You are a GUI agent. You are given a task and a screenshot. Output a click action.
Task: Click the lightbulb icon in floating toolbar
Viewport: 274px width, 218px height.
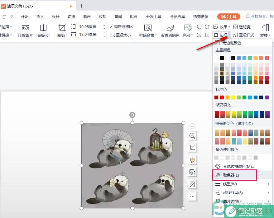click(192, 160)
